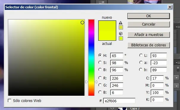Image resolution: width=180 pixels, height=110 pixels.
Task: Click the a field showing -23
Action: (159, 63)
